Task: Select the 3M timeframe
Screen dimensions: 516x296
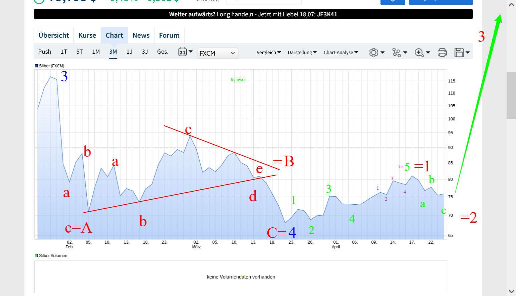Action: point(113,52)
